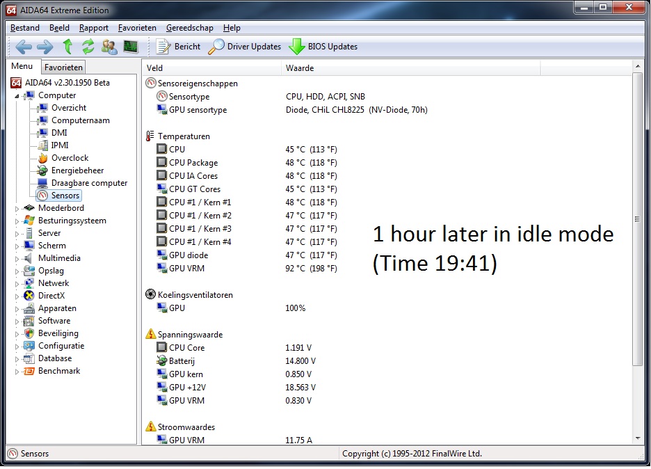The height and width of the screenshot is (469, 651).
Task: Go forward with the right arrow toolbar icon
Action: pos(45,47)
